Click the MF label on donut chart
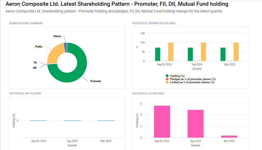This screenshot has height=150, width=262. (x=35, y=68)
